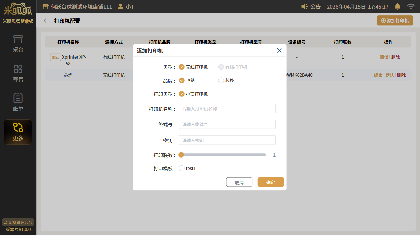The width and height of the screenshot is (420, 236).
Task: Open the 账单 bills section icon
Action: [x=18, y=98]
